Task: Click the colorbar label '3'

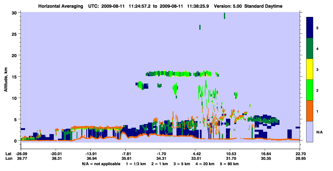Action: 317,69
